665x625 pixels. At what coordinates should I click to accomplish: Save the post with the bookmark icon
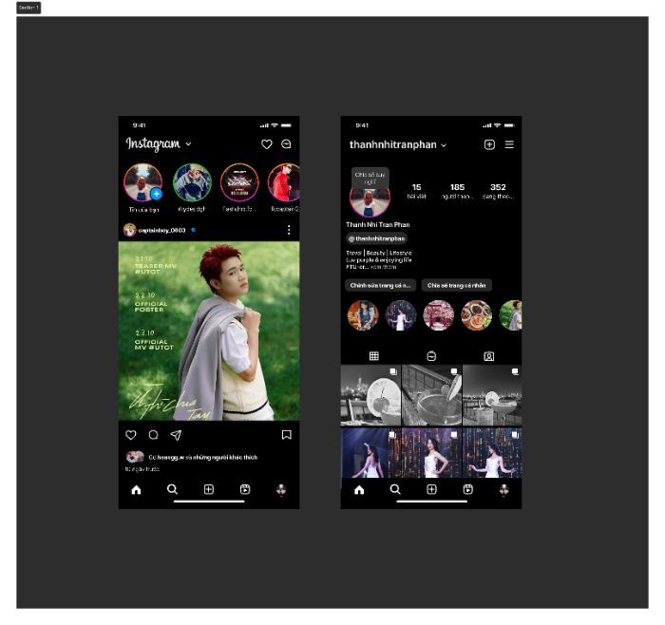287,435
